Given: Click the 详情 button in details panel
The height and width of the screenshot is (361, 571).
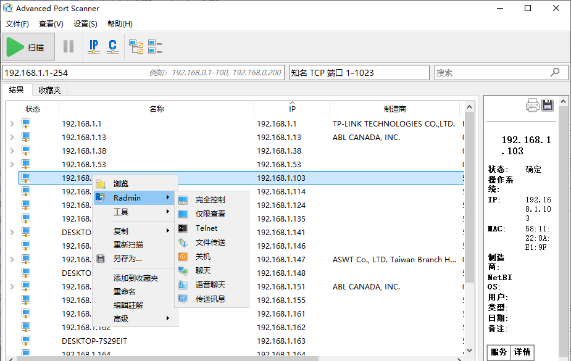Looking at the screenshot, I should click(522, 352).
